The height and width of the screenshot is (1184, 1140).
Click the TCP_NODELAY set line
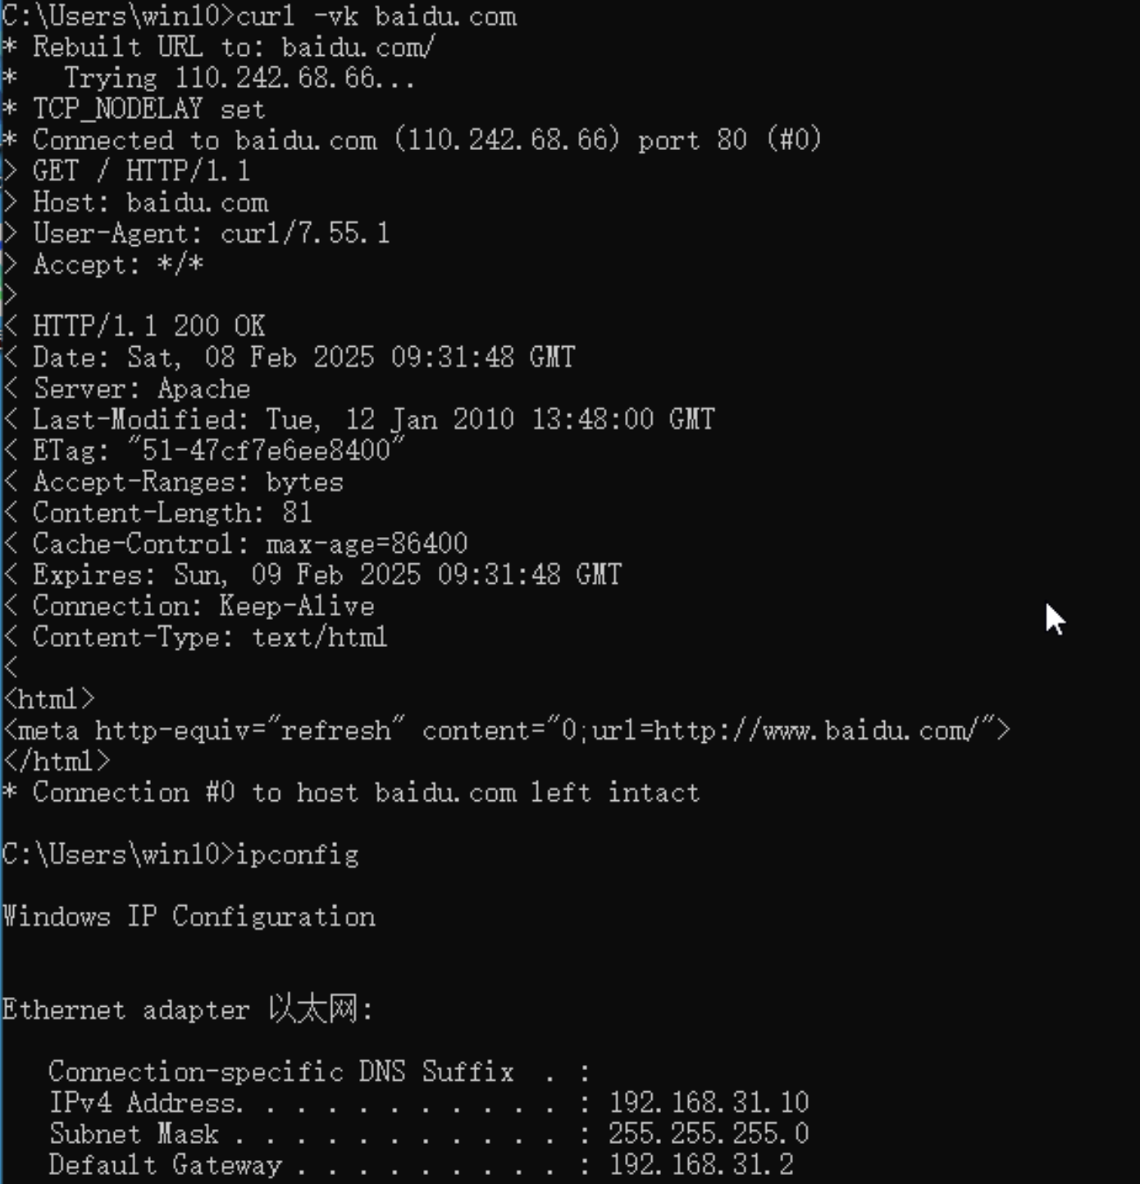(148, 110)
